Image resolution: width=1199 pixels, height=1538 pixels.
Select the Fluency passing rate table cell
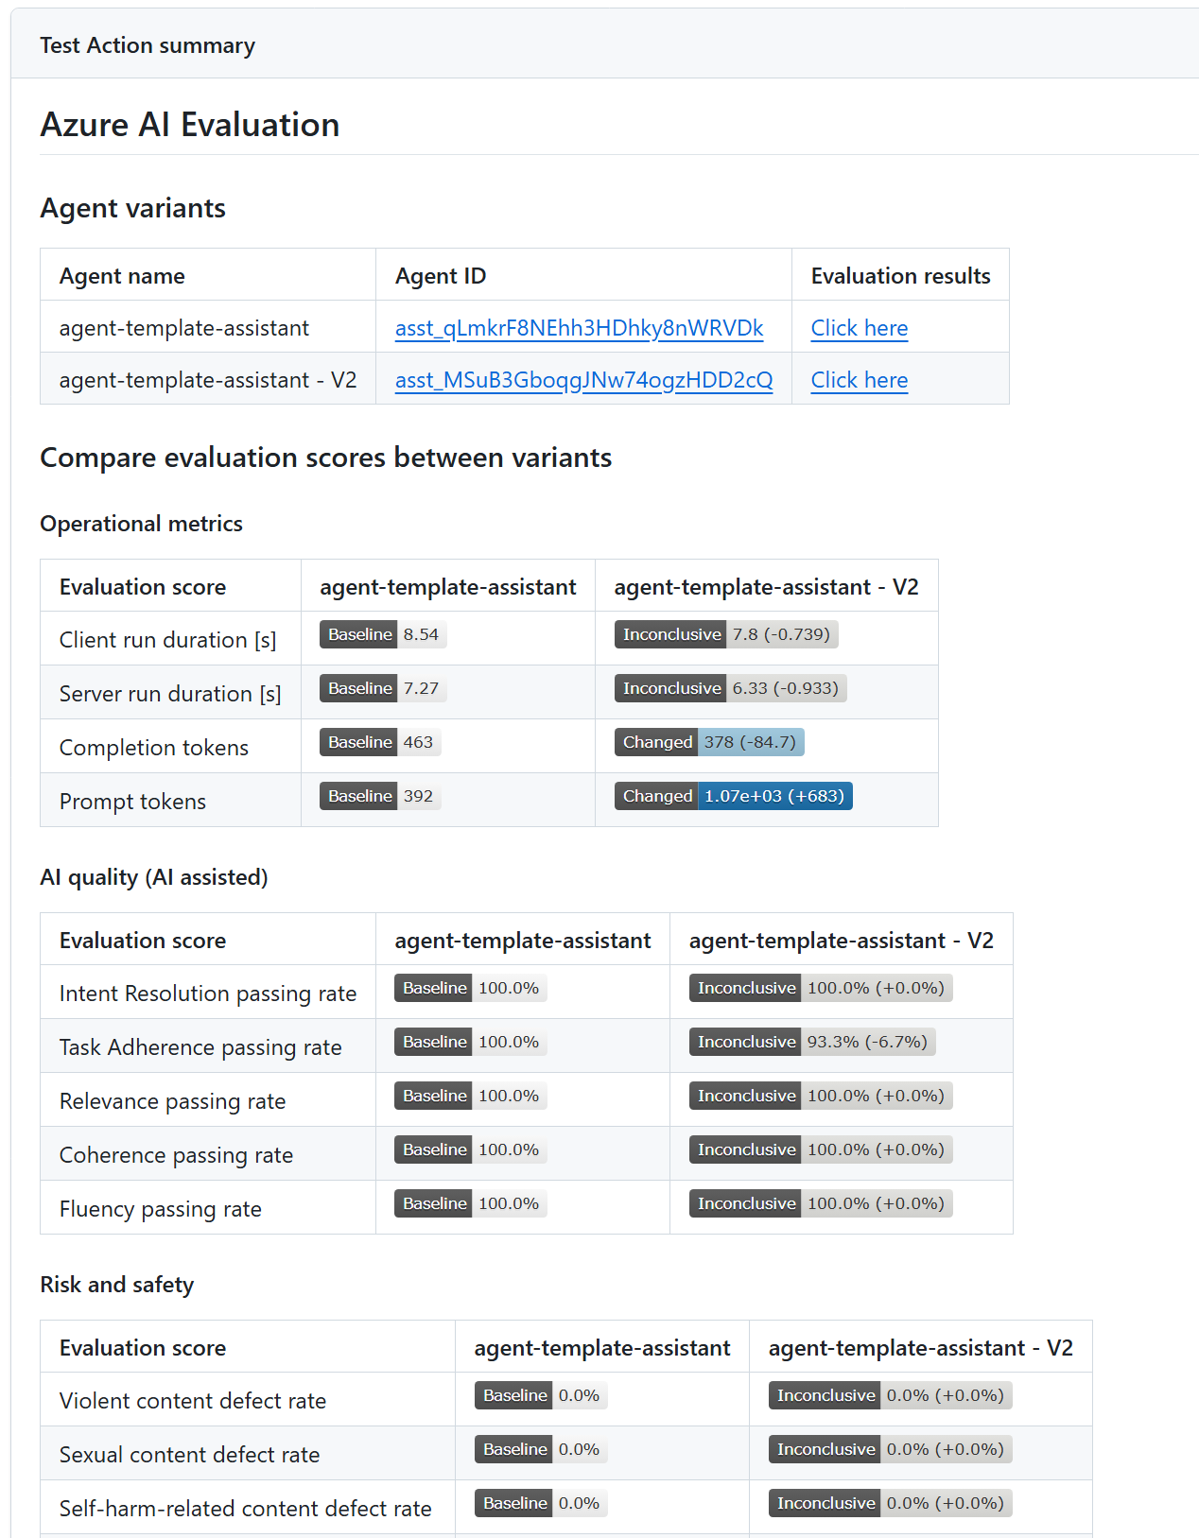pos(161,1208)
